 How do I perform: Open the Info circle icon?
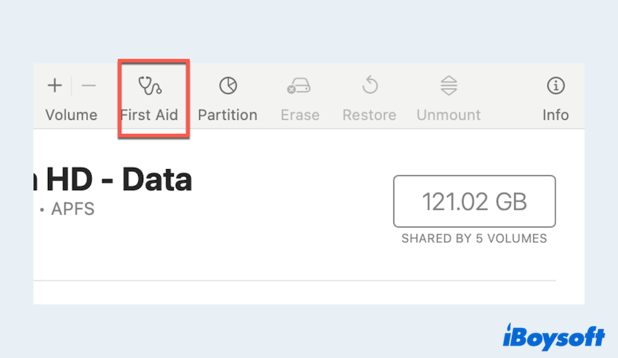click(x=555, y=86)
